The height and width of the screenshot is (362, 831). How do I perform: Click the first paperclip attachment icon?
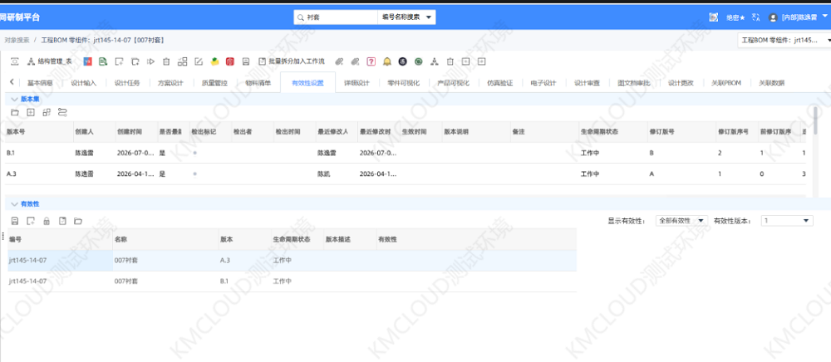click(339, 61)
